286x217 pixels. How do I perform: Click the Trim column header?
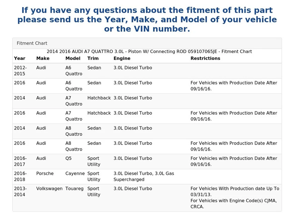[93, 58]
